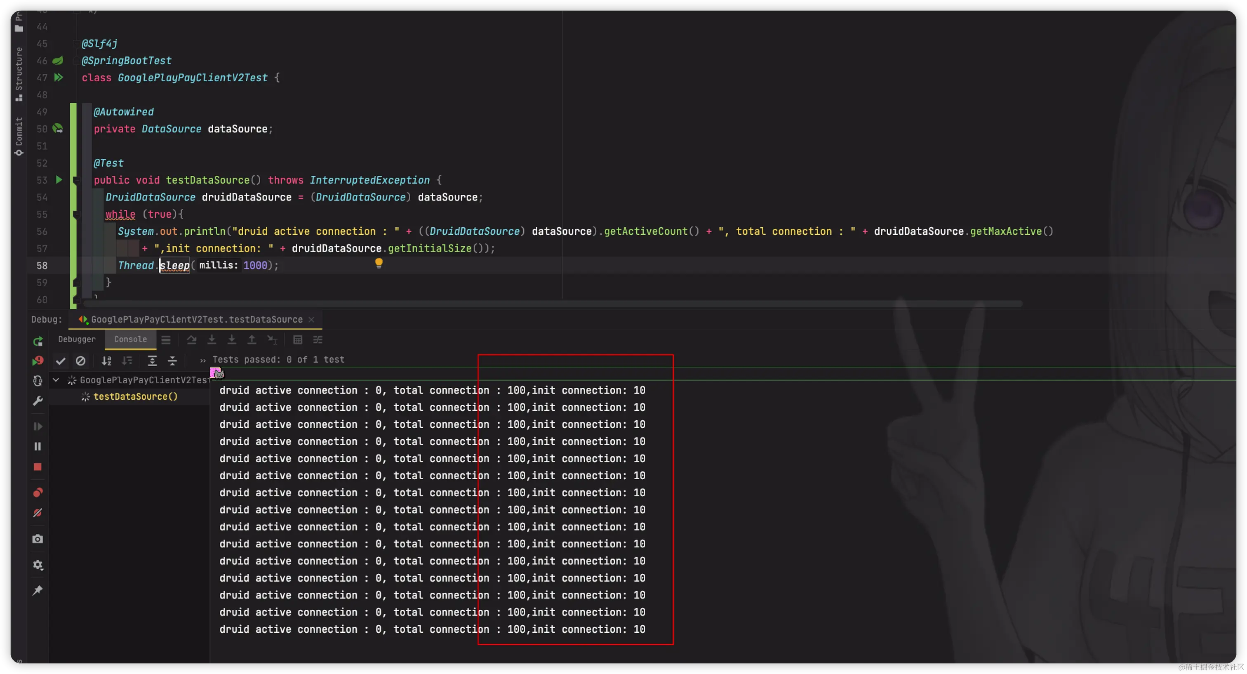Click the Rerun test icon
The width and height of the screenshot is (1247, 674).
tap(38, 342)
